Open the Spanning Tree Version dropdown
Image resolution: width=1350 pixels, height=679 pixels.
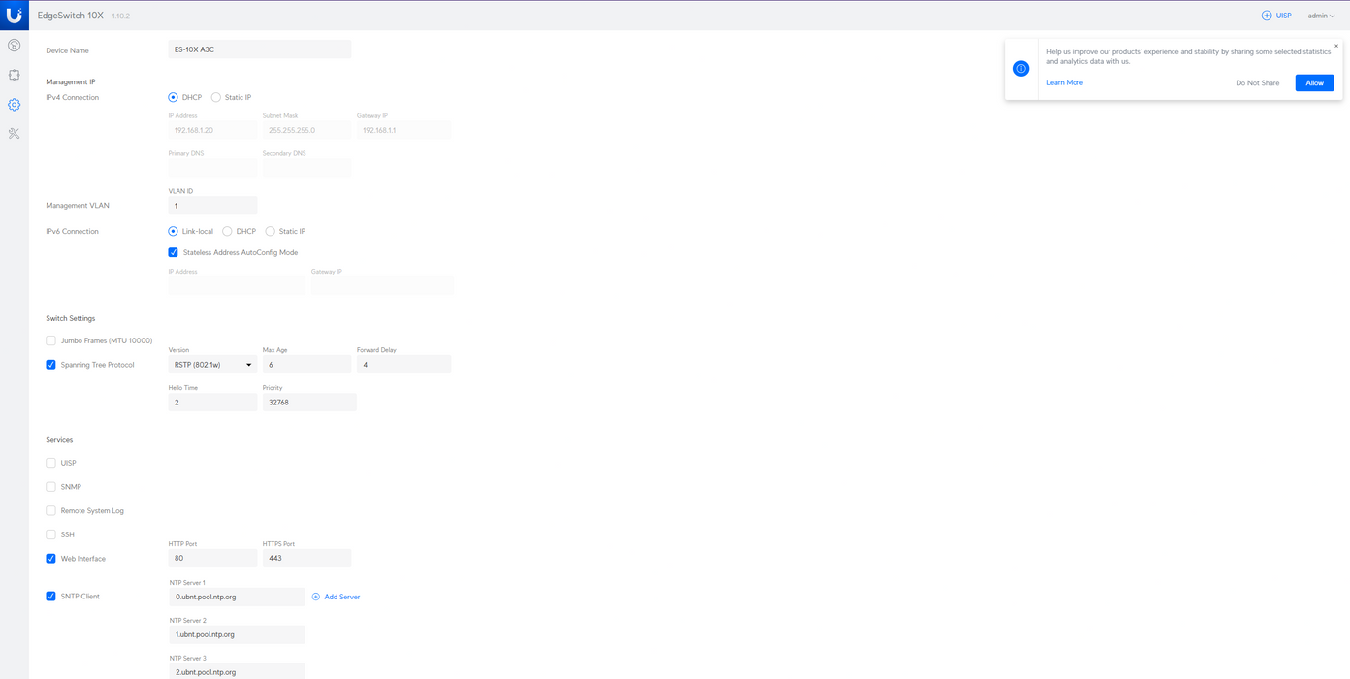click(x=212, y=365)
